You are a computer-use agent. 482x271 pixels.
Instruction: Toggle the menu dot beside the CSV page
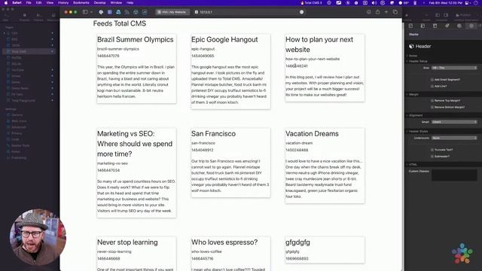[x=52, y=33]
